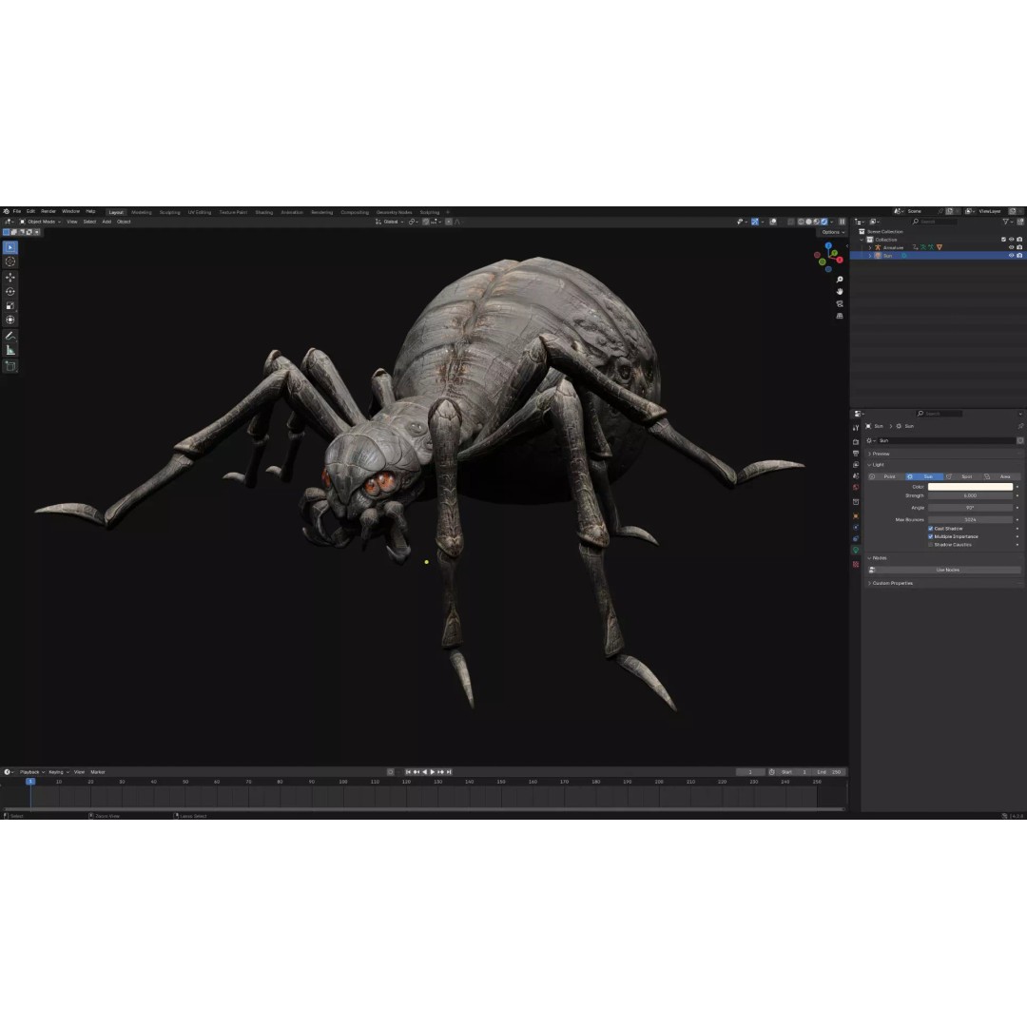Open the Object Constraints properties tab
Viewport: 1027px width, 1027px height.
[x=856, y=538]
